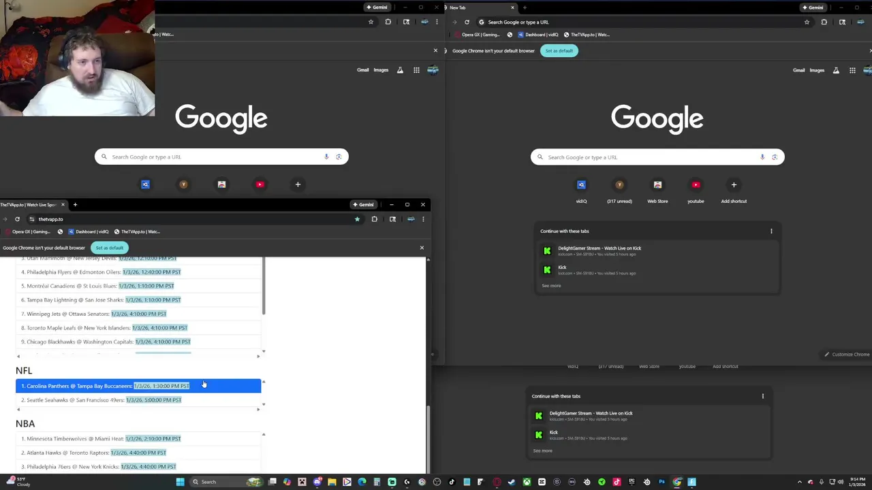
Task: Open Gmail link in right Google window
Action: [799, 70]
